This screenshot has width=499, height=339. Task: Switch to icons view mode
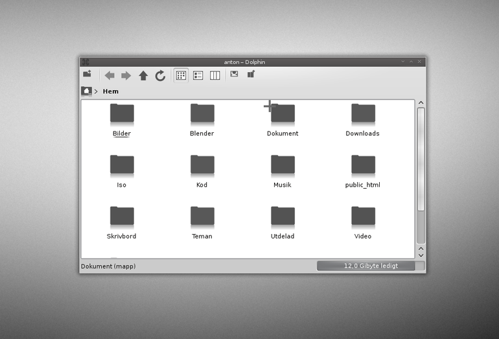[x=181, y=75]
